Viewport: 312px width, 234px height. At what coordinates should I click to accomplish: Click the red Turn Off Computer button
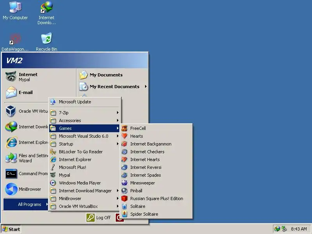coord(120,218)
